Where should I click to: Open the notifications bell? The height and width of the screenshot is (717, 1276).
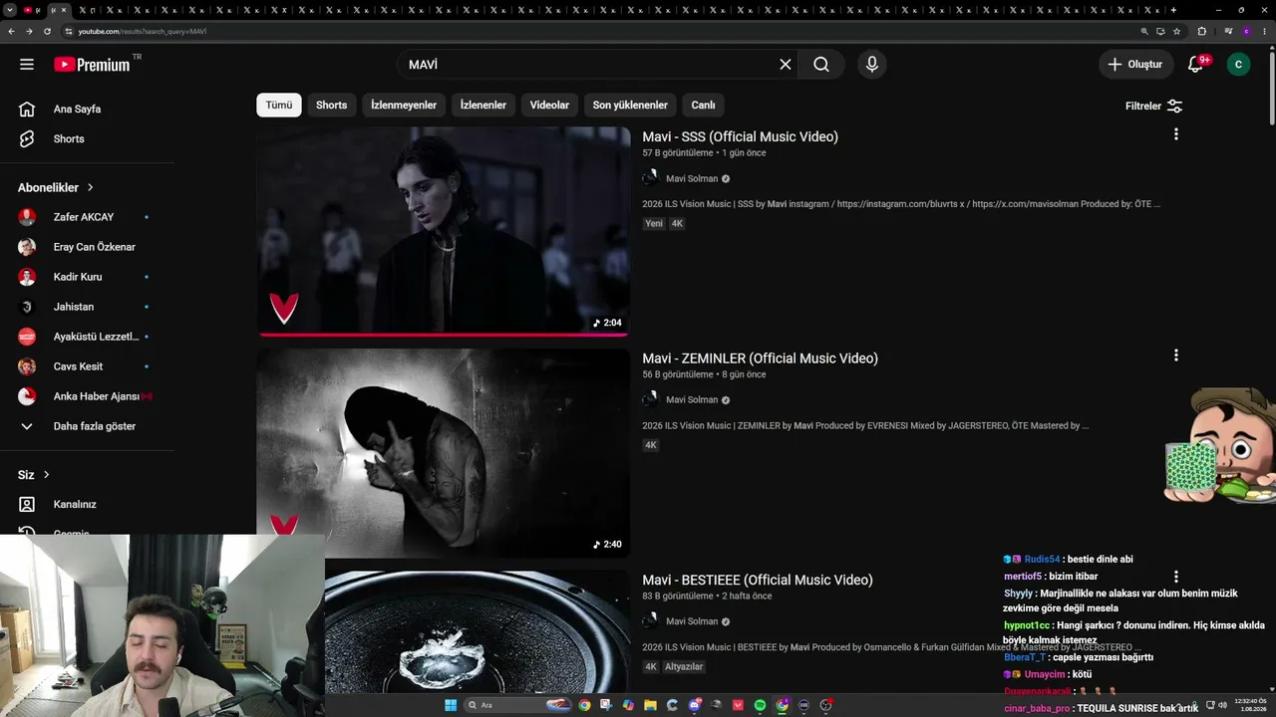point(1196,65)
